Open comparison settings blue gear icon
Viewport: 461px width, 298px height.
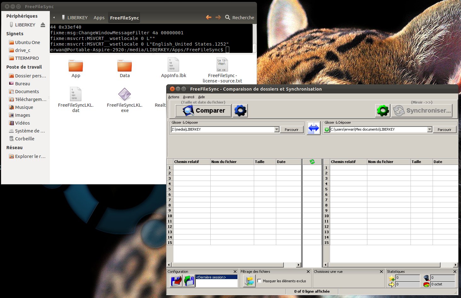coord(240,110)
